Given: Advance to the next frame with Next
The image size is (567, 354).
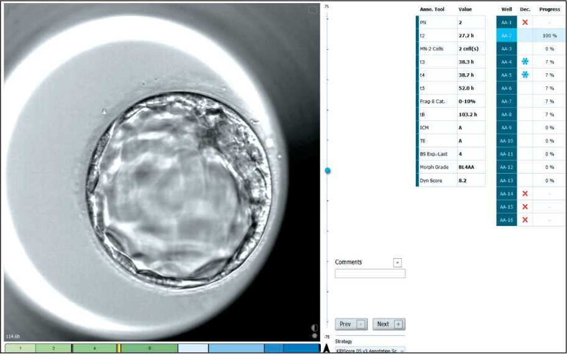Looking at the screenshot, I should 389,324.
